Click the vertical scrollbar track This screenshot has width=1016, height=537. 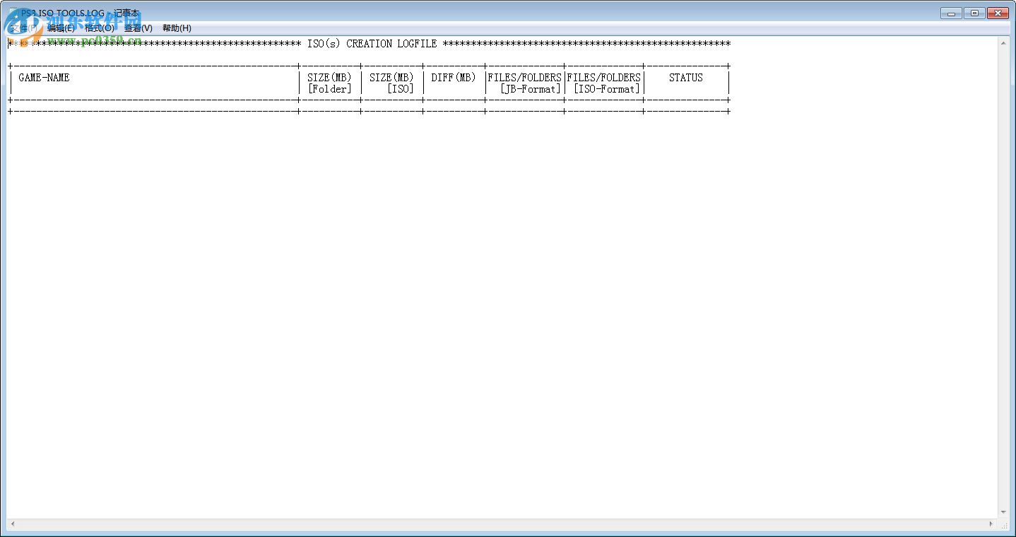pyautogui.click(x=1005, y=283)
